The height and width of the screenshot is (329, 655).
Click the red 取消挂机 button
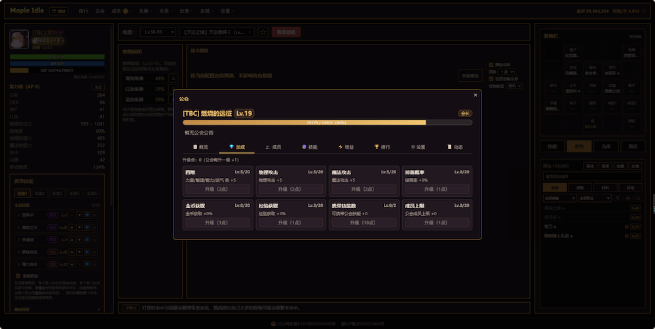[x=286, y=32]
